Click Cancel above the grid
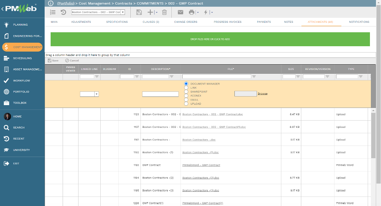381x206 pixels. click(72, 60)
